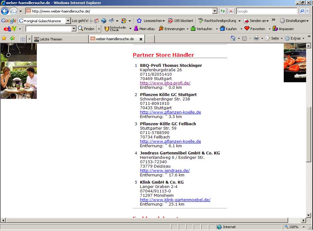Click the grilled peppers photo
Image resolution: width=313 pixels, height=231 pixels.
click(295, 66)
